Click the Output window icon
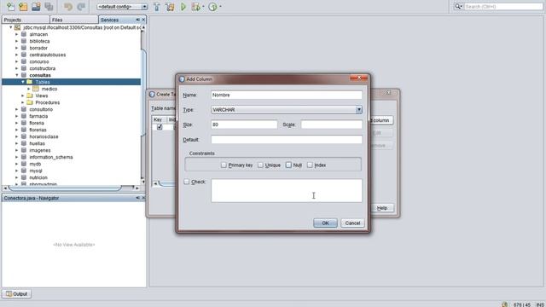 (x=9, y=293)
